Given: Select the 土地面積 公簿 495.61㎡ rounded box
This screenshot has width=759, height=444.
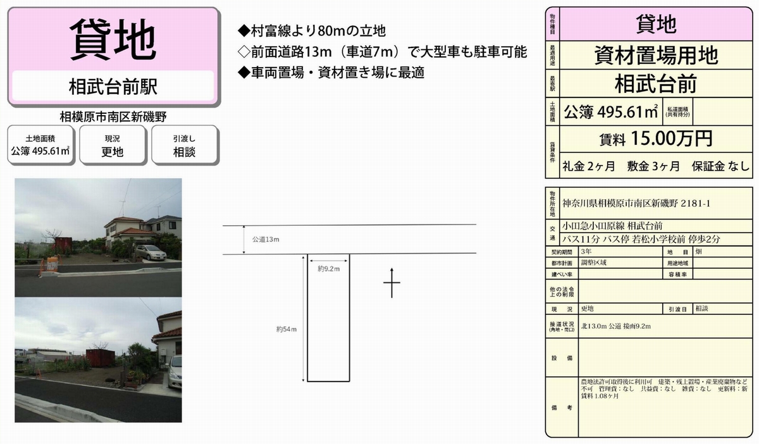Looking at the screenshot, I should (40, 145).
